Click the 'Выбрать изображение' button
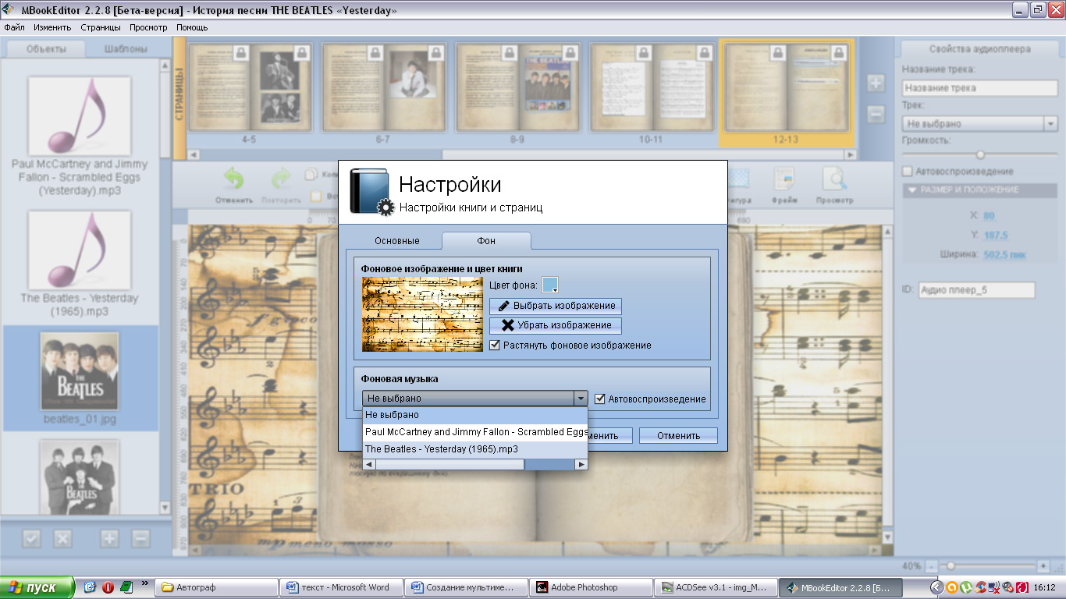Viewport: 1066px width, 599px height. point(556,306)
